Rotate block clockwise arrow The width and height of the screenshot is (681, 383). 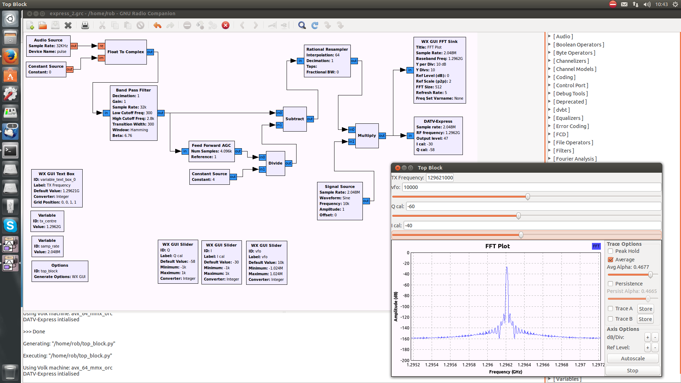click(x=255, y=25)
